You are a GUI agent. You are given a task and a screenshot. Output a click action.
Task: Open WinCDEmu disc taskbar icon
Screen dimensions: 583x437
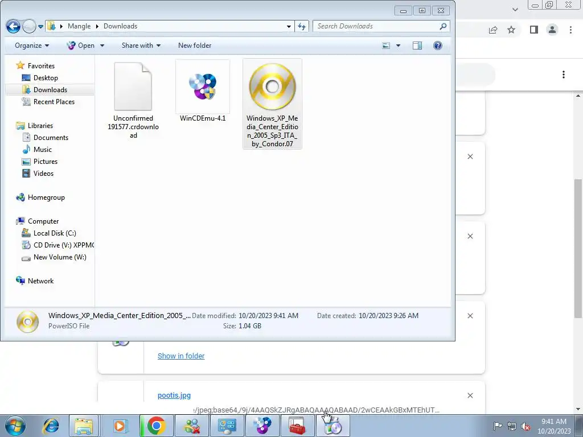(x=262, y=426)
